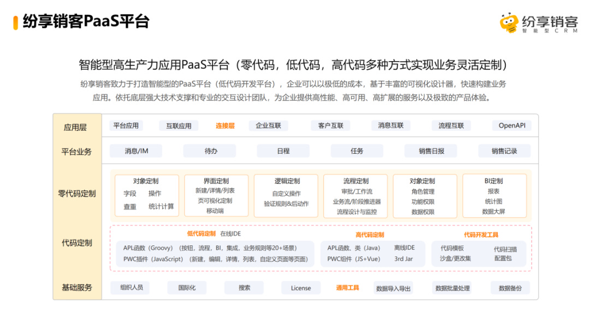Click the orange 低代码定制 heading
This screenshot has width=590, height=330.
click(201, 233)
